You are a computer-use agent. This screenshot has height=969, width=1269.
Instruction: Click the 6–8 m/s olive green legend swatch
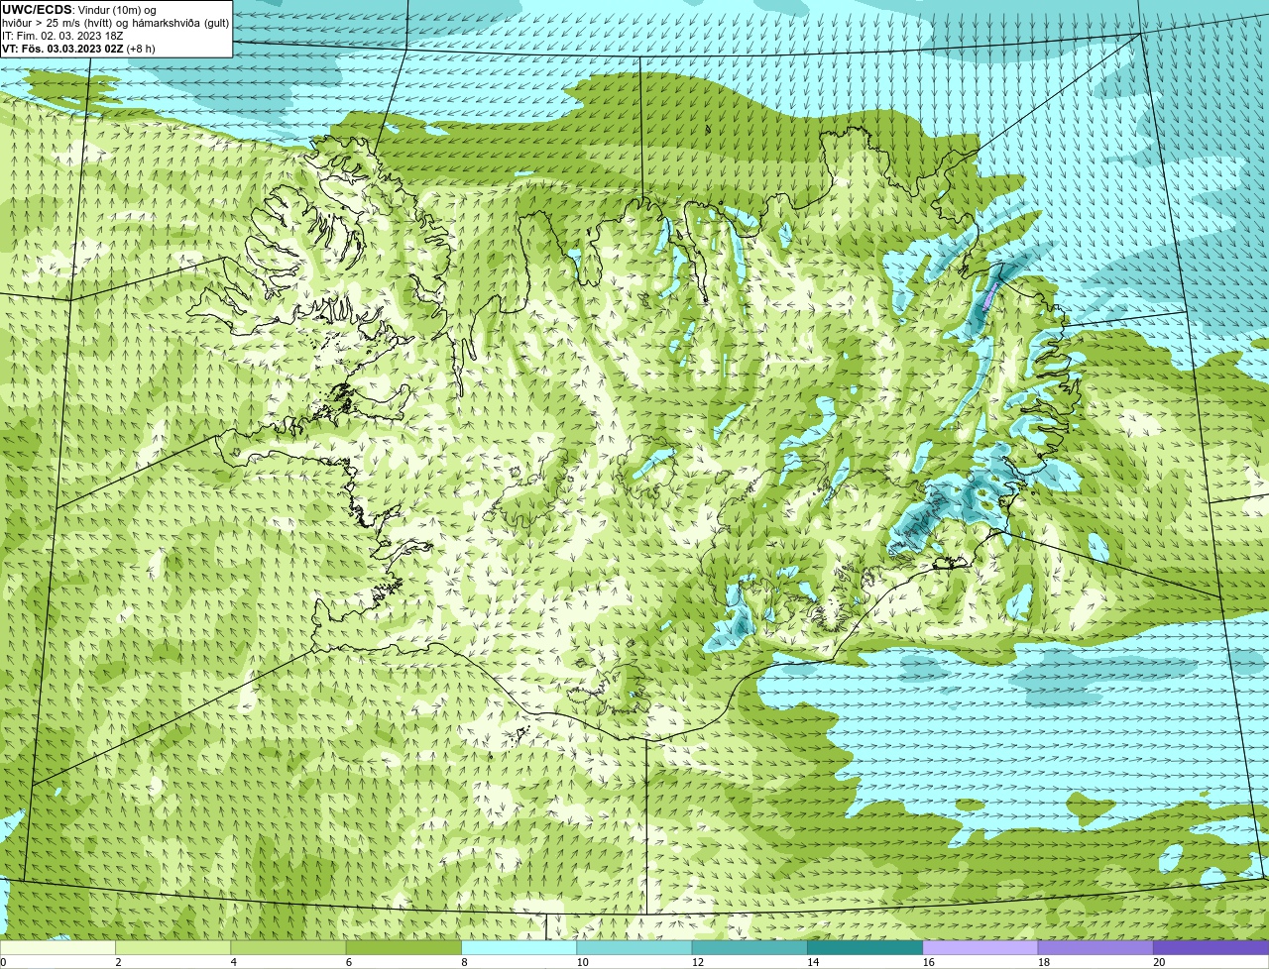(x=404, y=947)
